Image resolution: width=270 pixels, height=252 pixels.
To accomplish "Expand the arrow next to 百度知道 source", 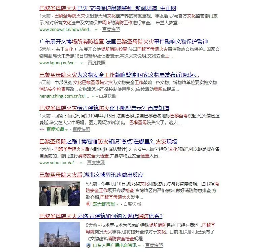I will pos(66,130).
